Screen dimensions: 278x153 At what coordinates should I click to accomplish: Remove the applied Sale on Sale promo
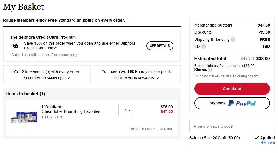pyautogui.click(x=267, y=142)
